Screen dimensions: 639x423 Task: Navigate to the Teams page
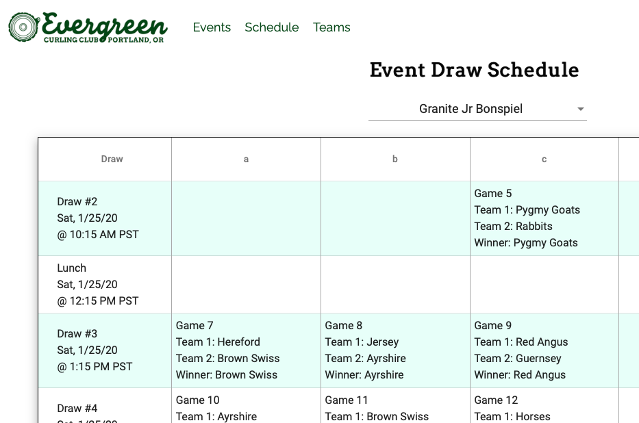[x=331, y=27]
